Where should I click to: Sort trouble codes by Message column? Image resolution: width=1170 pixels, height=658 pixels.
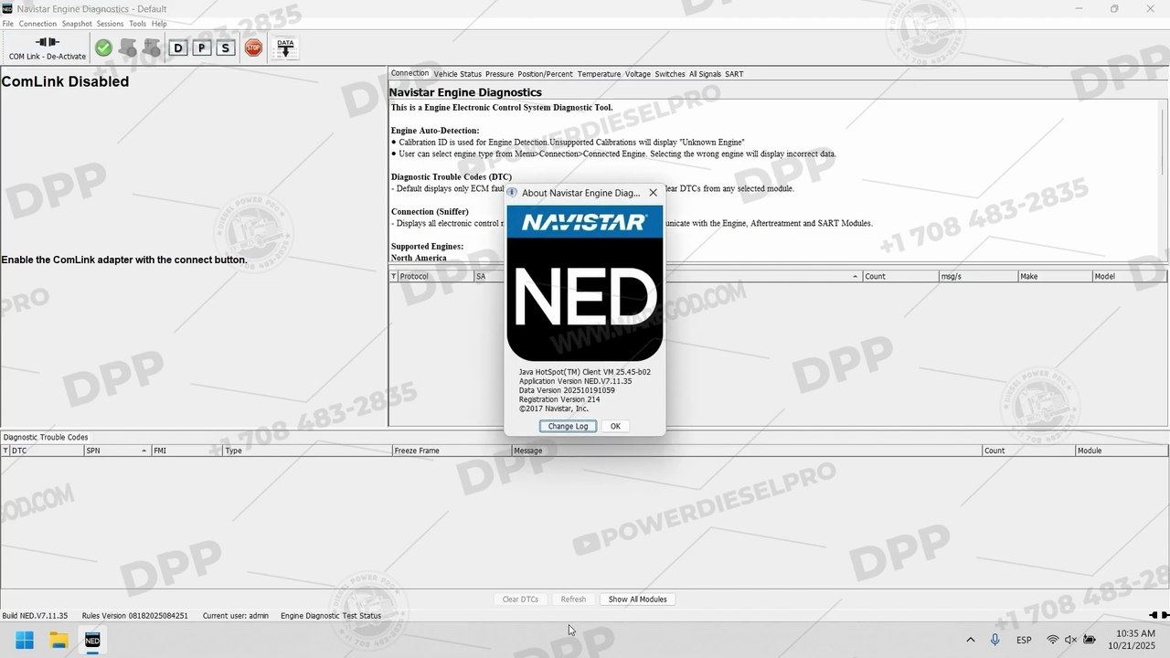click(x=746, y=451)
